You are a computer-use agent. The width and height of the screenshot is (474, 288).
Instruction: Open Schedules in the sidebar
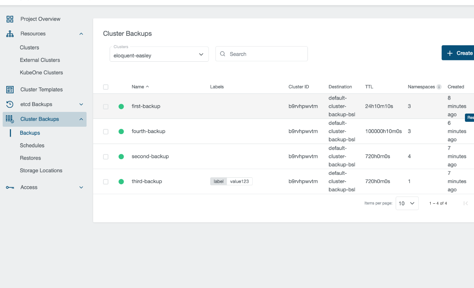32,146
